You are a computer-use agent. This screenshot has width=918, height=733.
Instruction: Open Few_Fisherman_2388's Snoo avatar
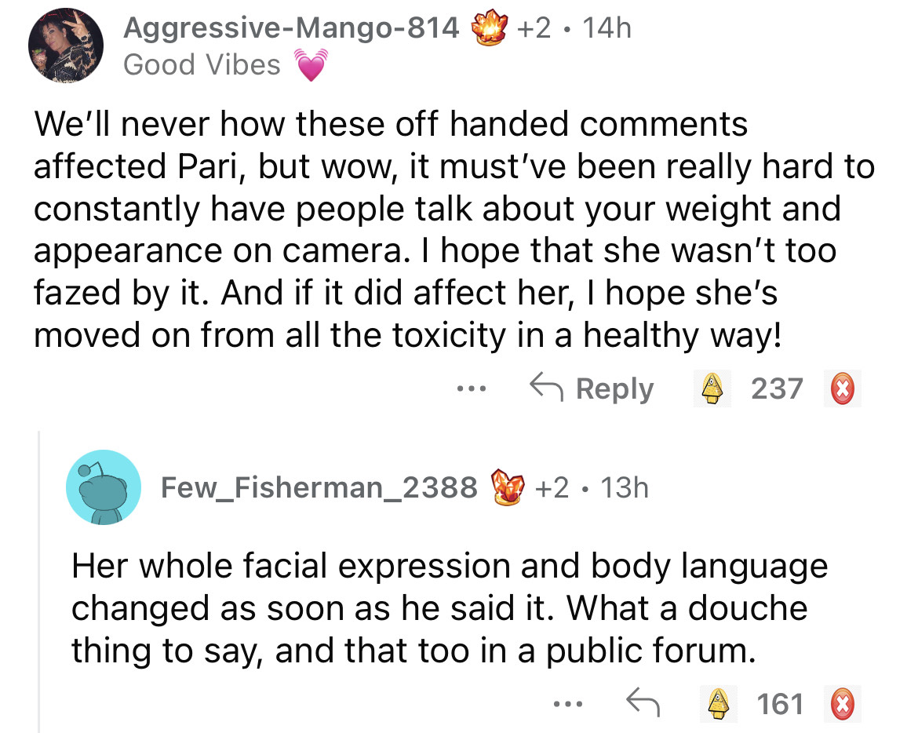pos(104,487)
